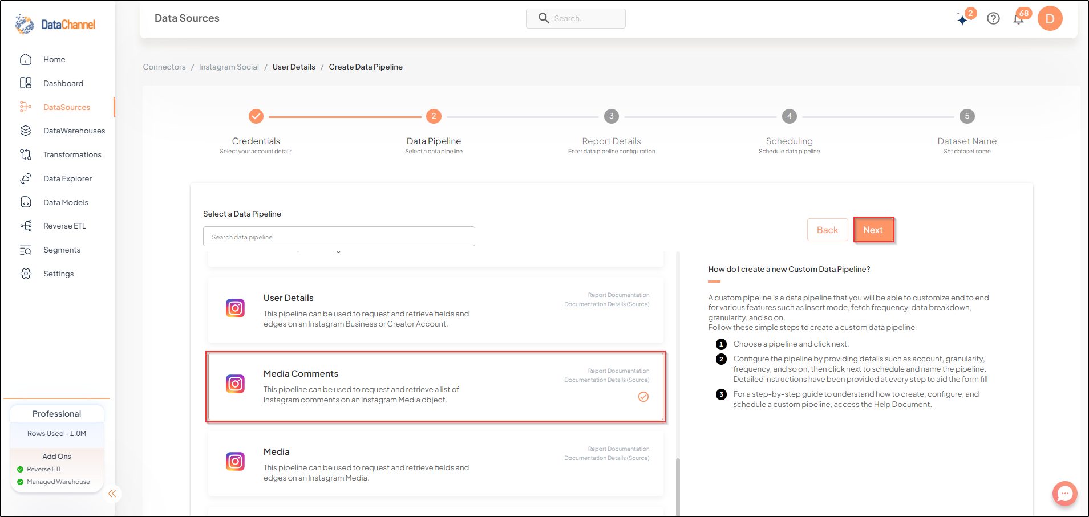Screen dimensions: 1089x517
Task: Open the chat support bubble
Action: 1064,494
